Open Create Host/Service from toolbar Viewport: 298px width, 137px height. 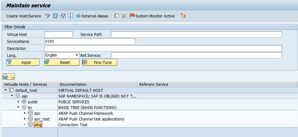[24, 16]
